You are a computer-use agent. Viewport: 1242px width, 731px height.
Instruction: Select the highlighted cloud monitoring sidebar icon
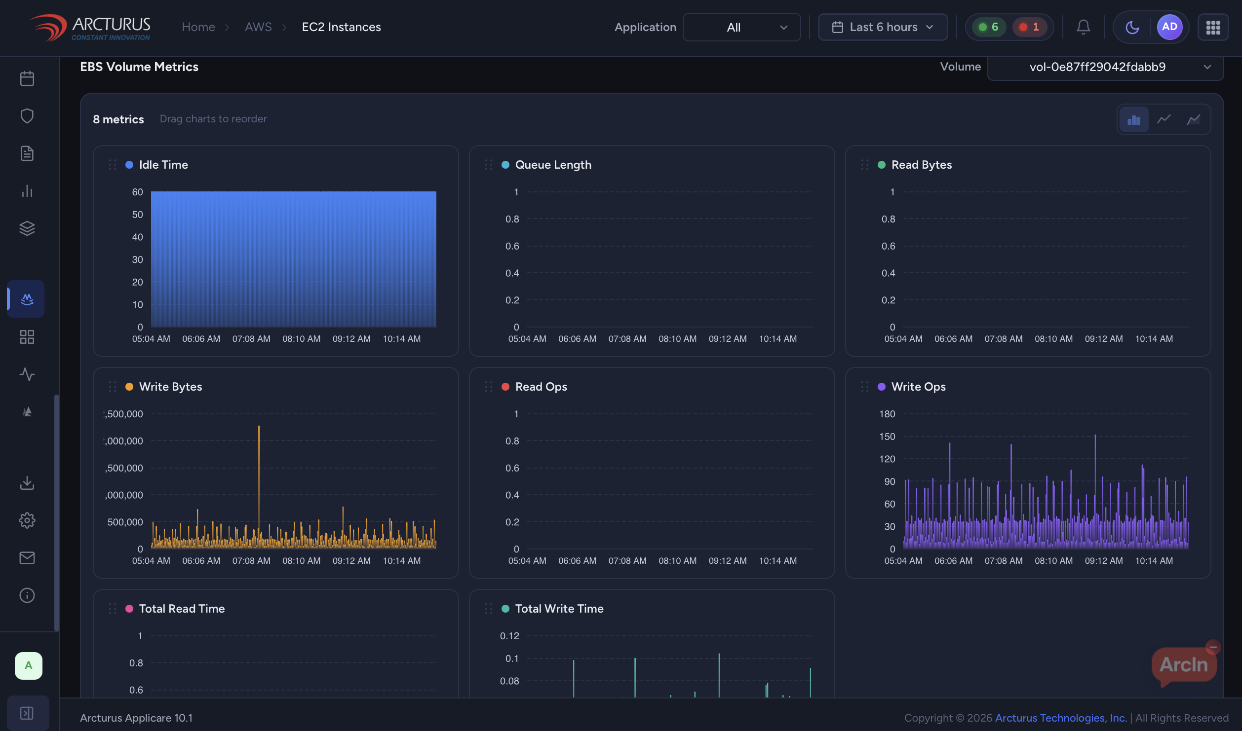coord(26,299)
